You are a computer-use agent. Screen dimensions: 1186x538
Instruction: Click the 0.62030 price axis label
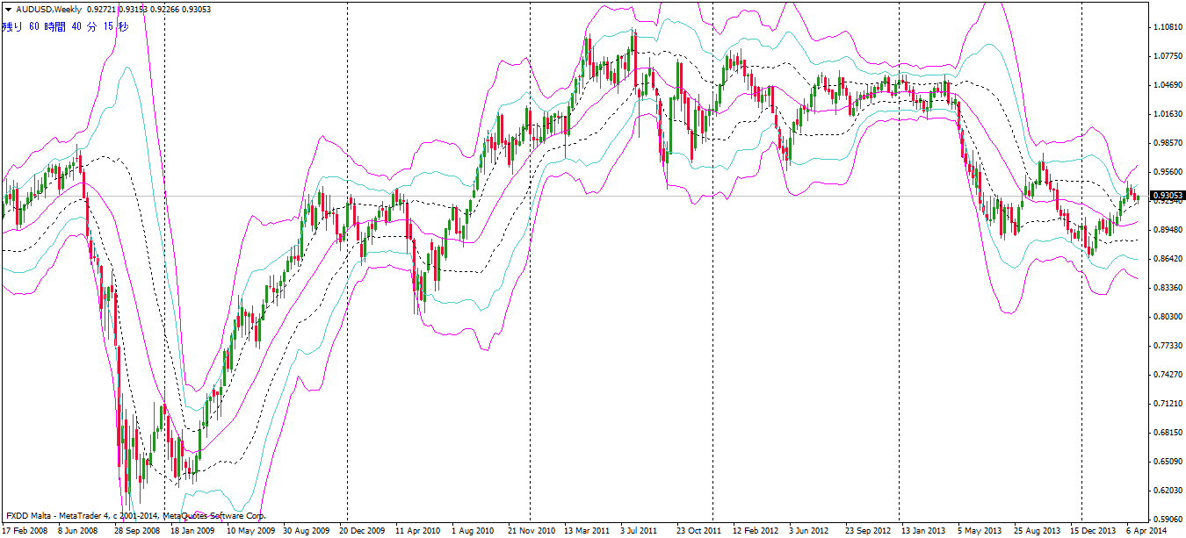(1167, 491)
